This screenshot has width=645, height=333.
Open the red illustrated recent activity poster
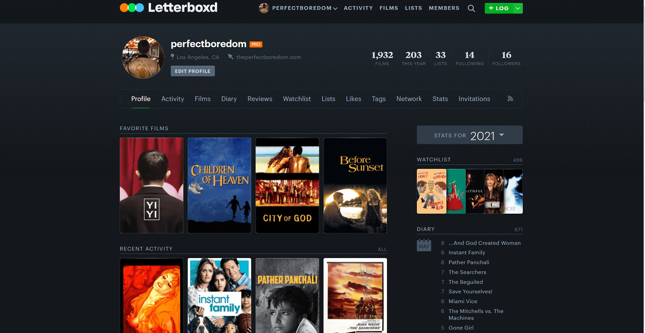(152, 296)
